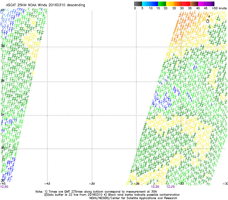Click the '35' label under the color legend
228x200 pixels.
coord(190,8)
